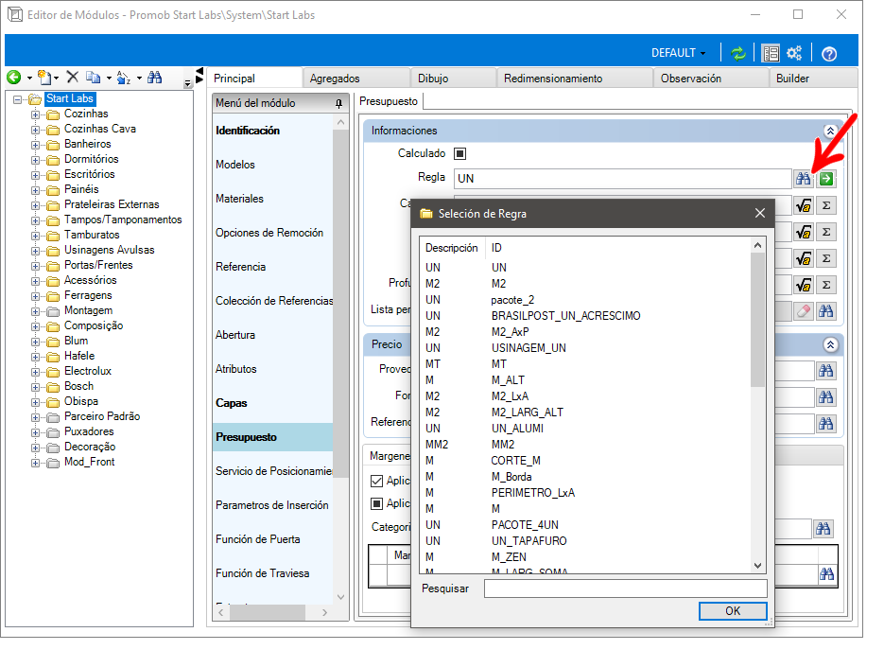Click the formula icon next to Profundidad
This screenshot has height=650, width=884.
[804, 285]
